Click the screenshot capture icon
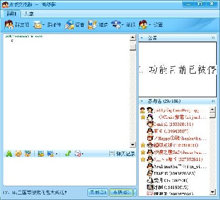The width and height of the screenshot is (220, 200). pos(50,153)
